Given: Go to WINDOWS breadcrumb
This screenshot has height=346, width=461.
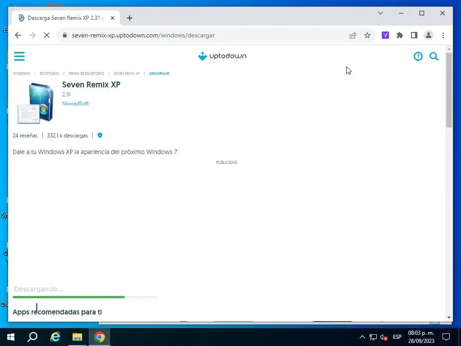Looking at the screenshot, I should tap(22, 73).
